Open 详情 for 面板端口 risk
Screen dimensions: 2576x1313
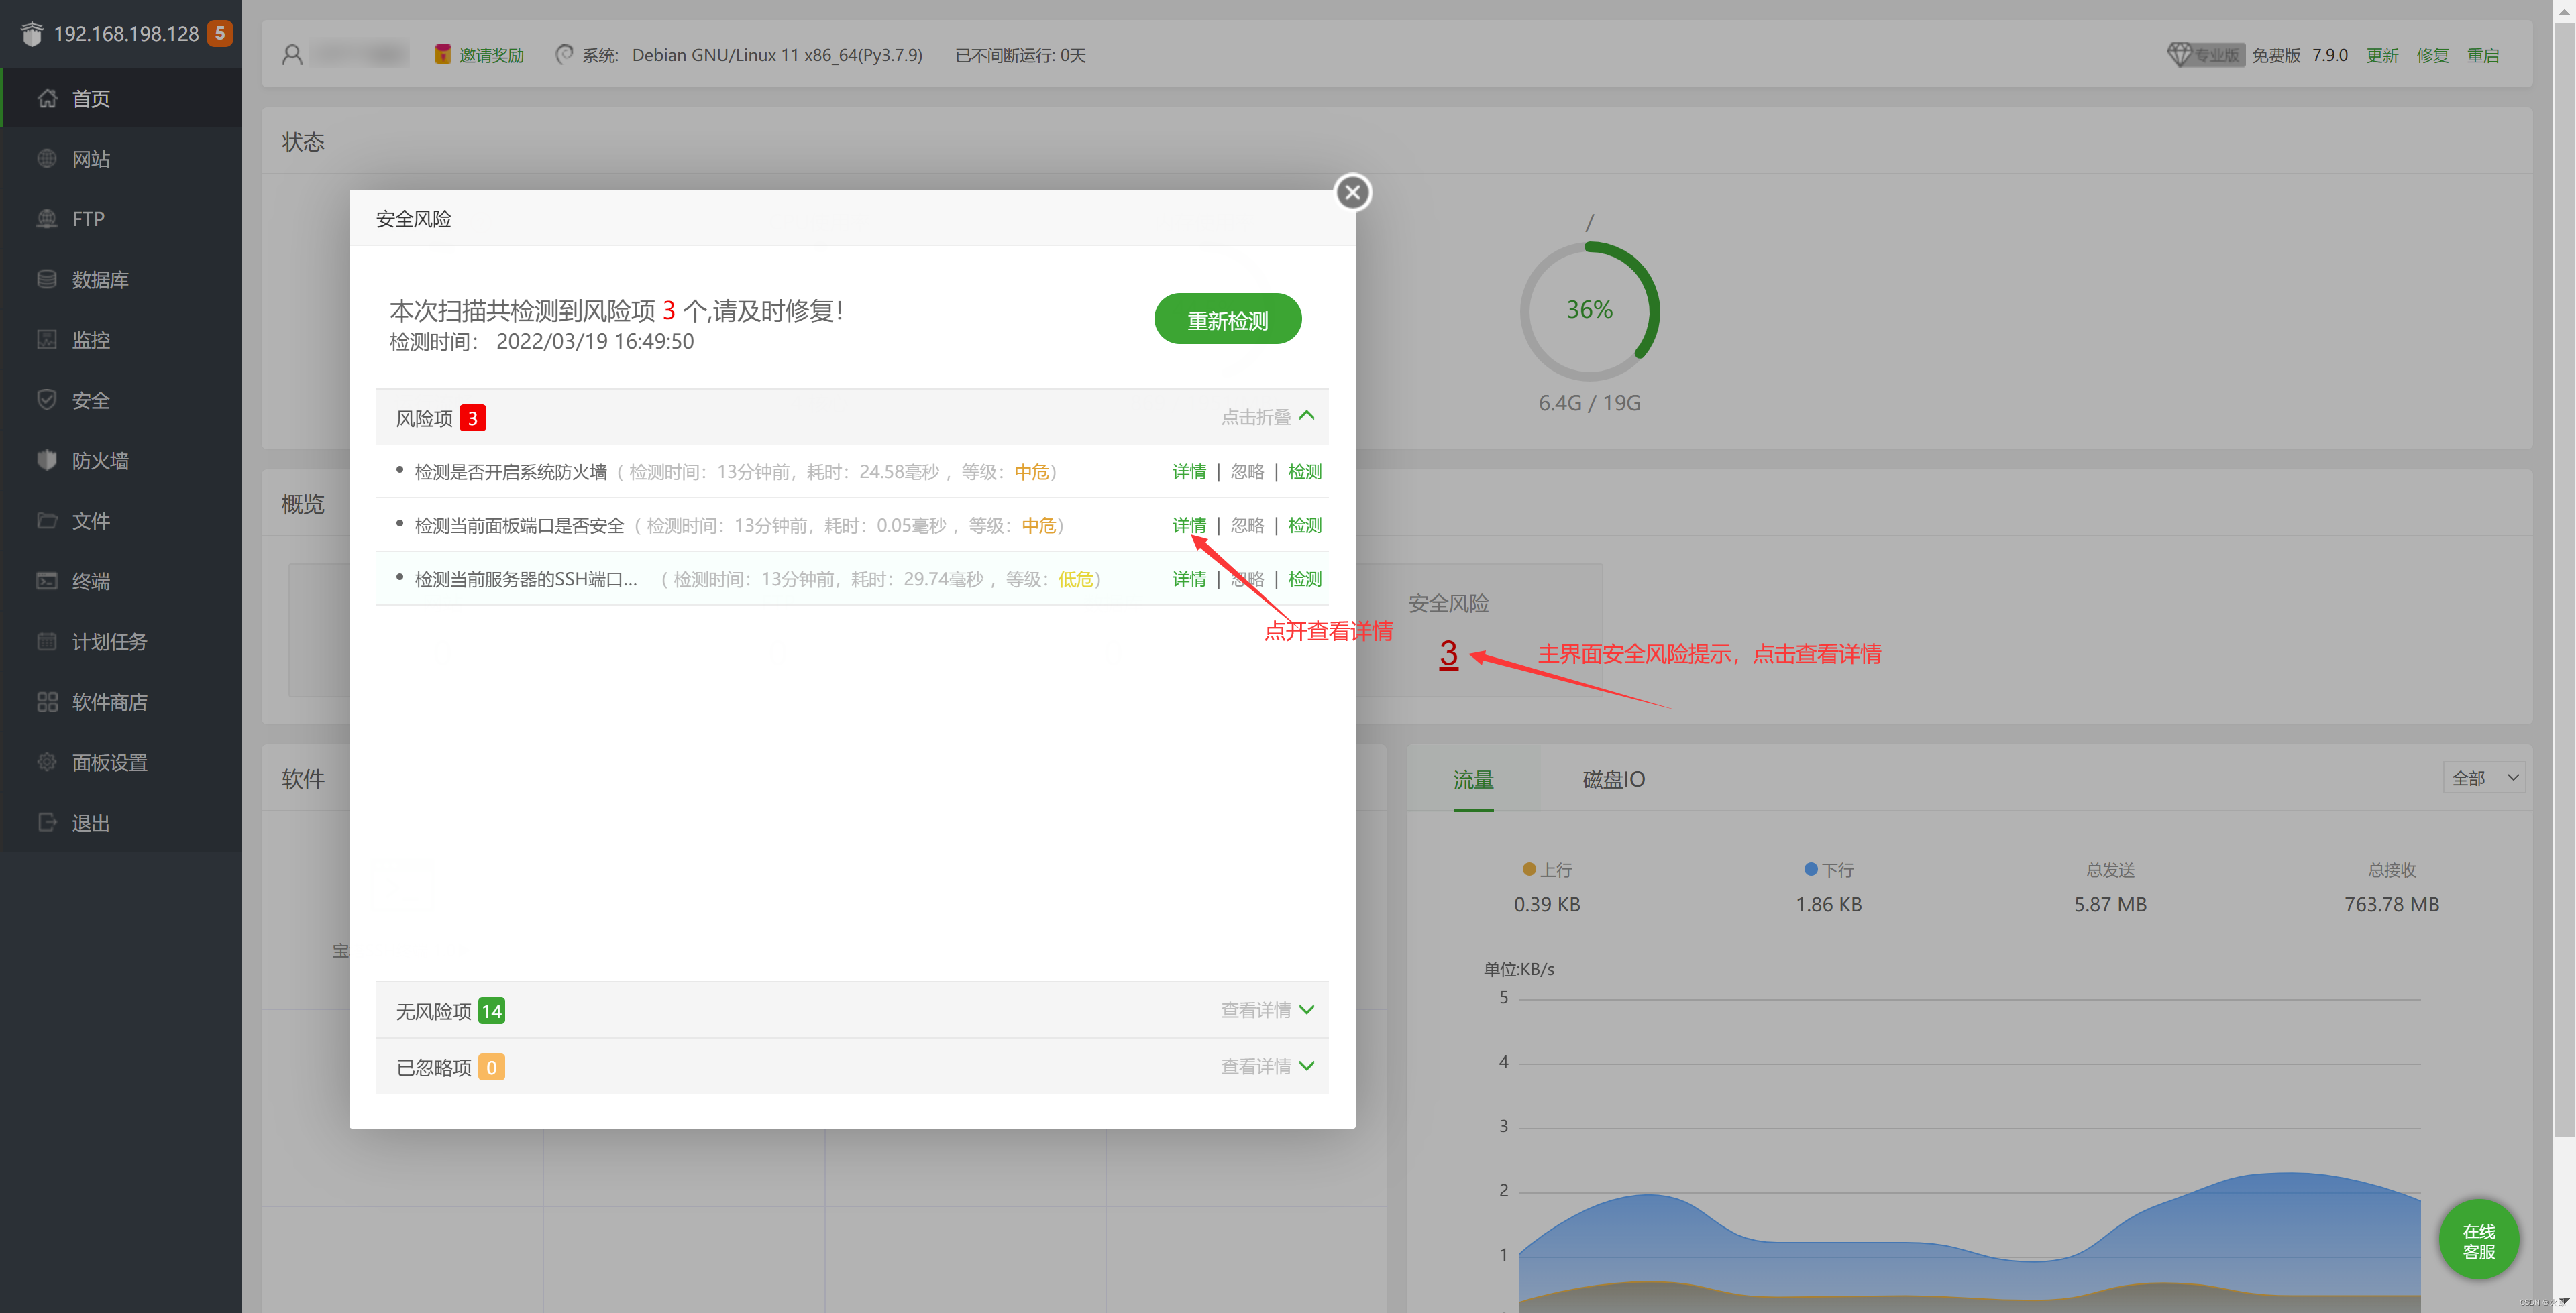[1189, 525]
